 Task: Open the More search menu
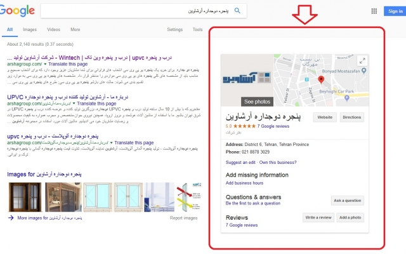click(x=75, y=30)
